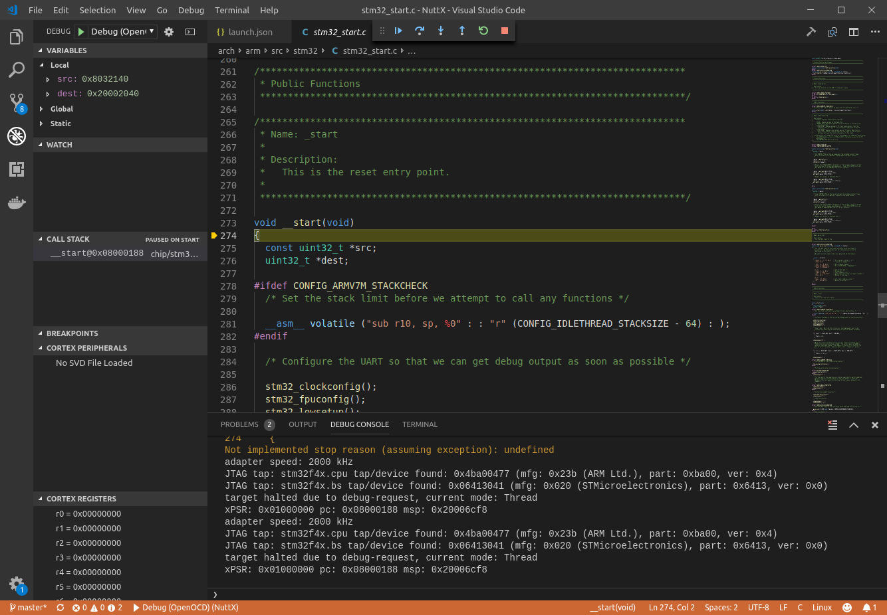Switch to the launch.json tab

pos(249,31)
